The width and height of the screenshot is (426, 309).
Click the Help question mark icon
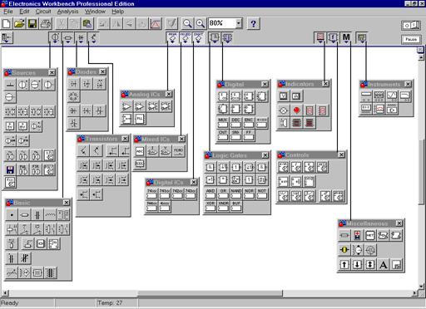253,23
